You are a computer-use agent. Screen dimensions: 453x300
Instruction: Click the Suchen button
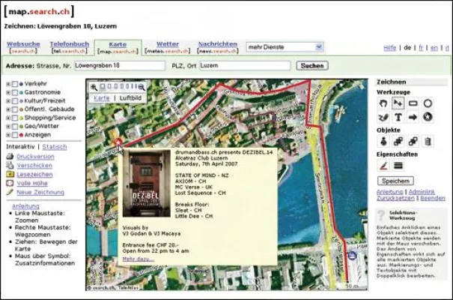[x=312, y=66]
